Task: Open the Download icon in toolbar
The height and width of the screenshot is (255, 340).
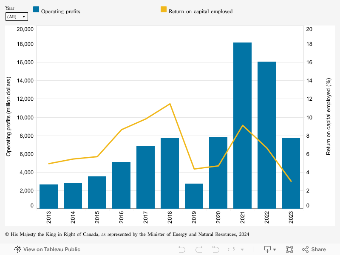Action: pos(268,249)
